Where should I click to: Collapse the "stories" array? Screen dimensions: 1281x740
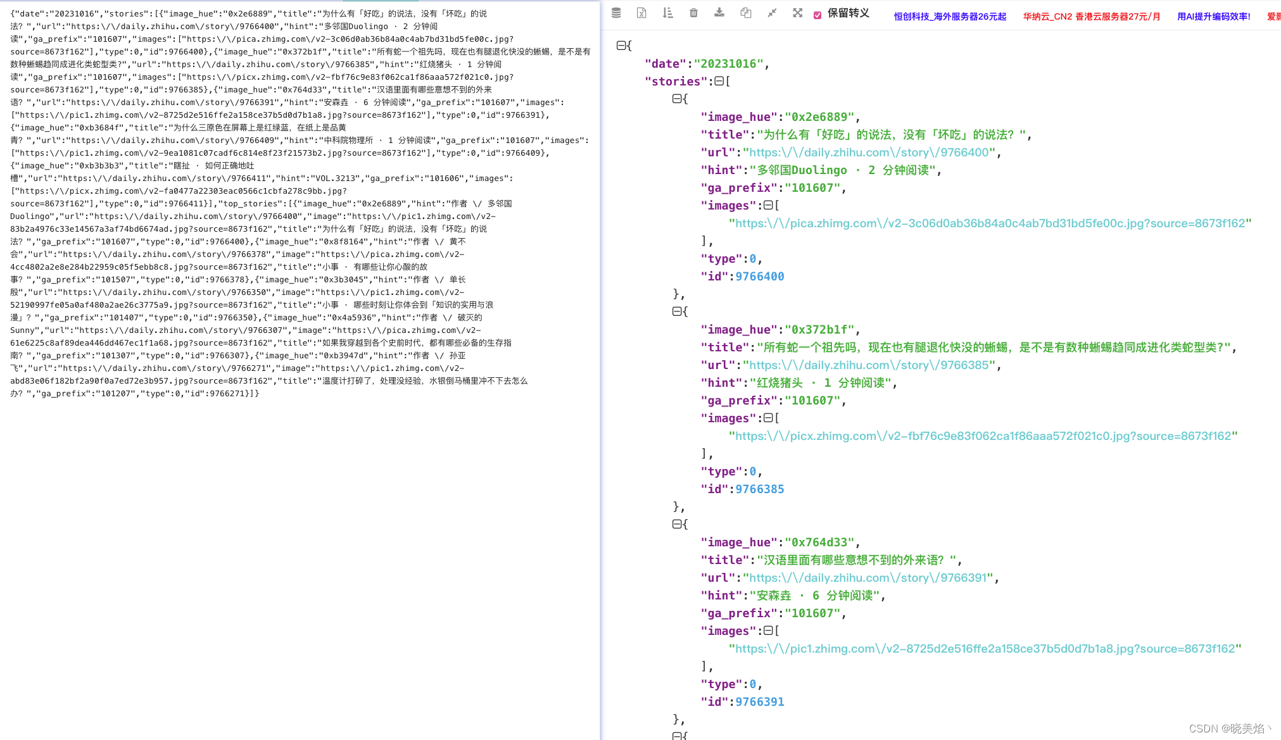pyautogui.click(x=719, y=81)
